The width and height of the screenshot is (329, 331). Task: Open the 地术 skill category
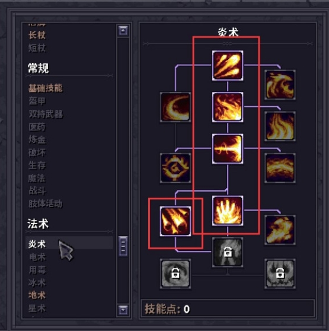pos(37,295)
